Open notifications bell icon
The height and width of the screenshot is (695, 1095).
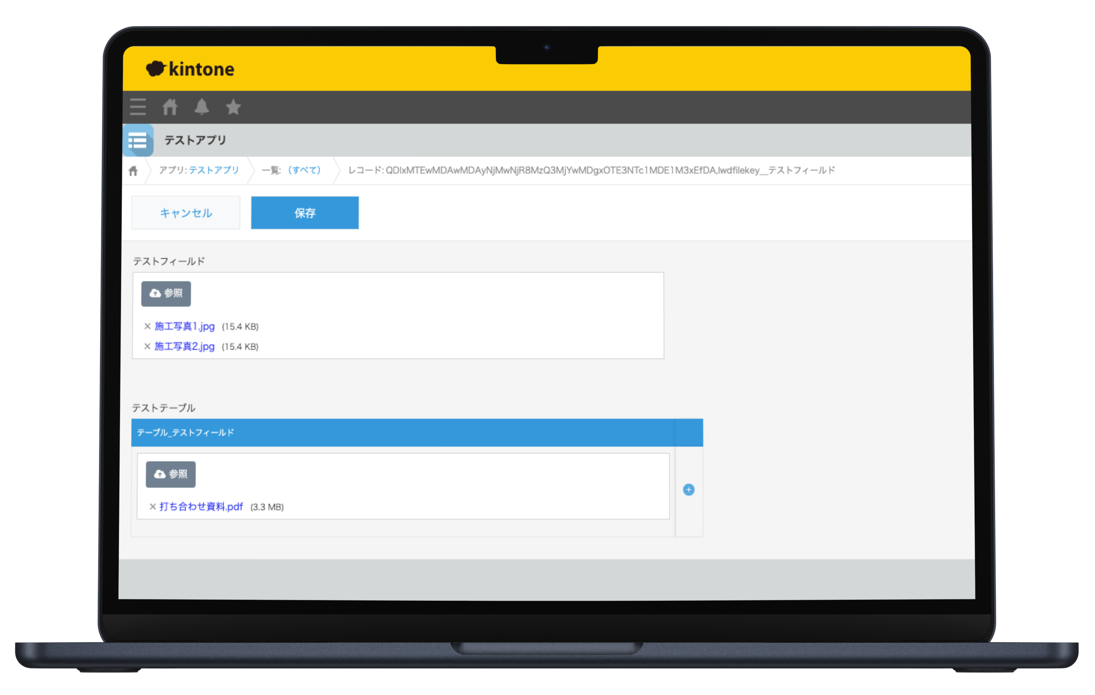coord(201,107)
